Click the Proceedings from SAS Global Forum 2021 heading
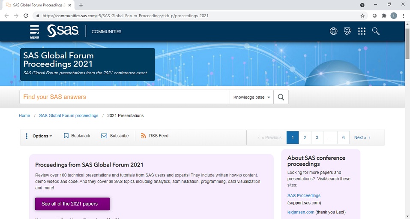This screenshot has width=410, height=219. [89, 165]
